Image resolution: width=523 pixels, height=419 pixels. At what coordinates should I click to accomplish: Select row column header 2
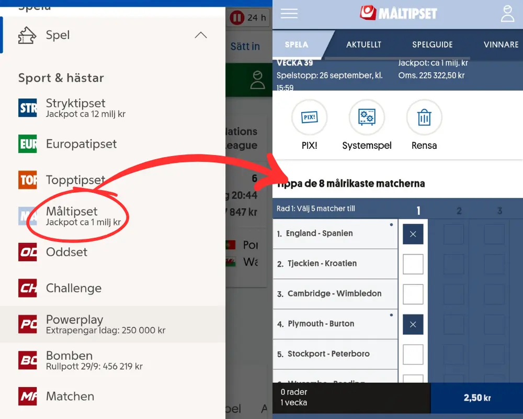[459, 211]
